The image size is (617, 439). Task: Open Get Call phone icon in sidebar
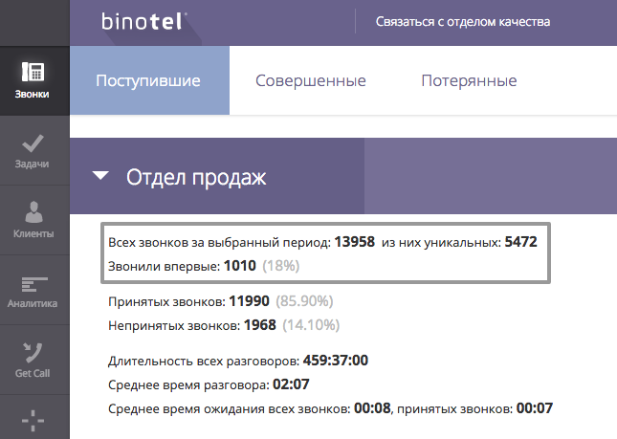(x=33, y=353)
